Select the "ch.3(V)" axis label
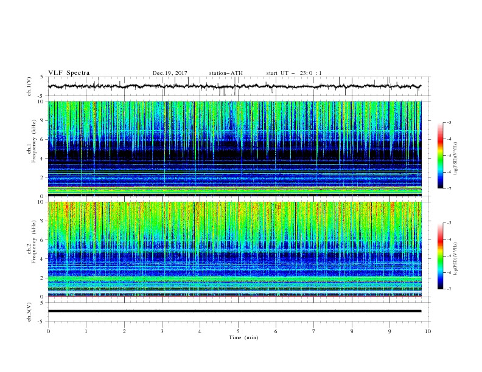Image resolution: width=482 pixels, height=372 pixels. click(x=29, y=312)
